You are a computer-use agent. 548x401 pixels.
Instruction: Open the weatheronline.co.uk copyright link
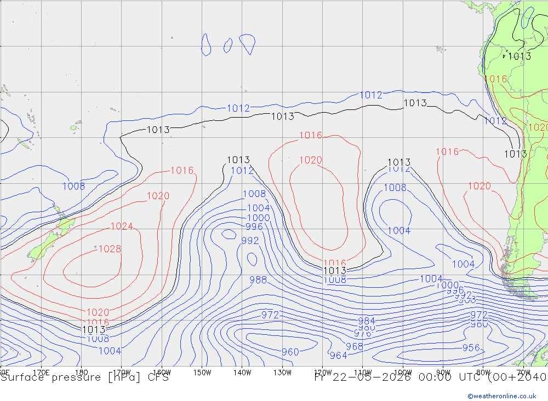pos(501,396)
